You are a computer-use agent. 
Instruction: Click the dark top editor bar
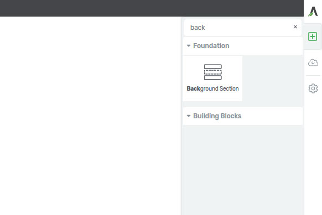tap(152, 8)
